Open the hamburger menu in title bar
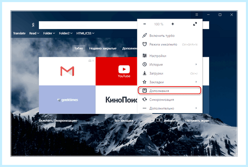This screenshot has height=167, width=248. tap(197, 15)
